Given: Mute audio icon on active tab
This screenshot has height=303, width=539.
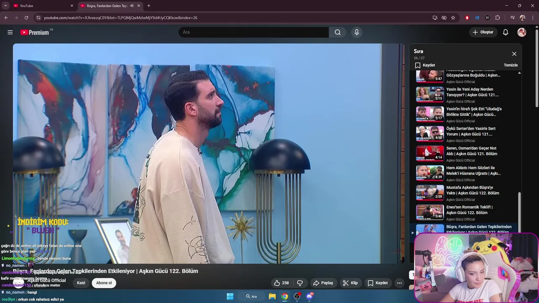Looking at the screenshot, I should pos(132,6).
